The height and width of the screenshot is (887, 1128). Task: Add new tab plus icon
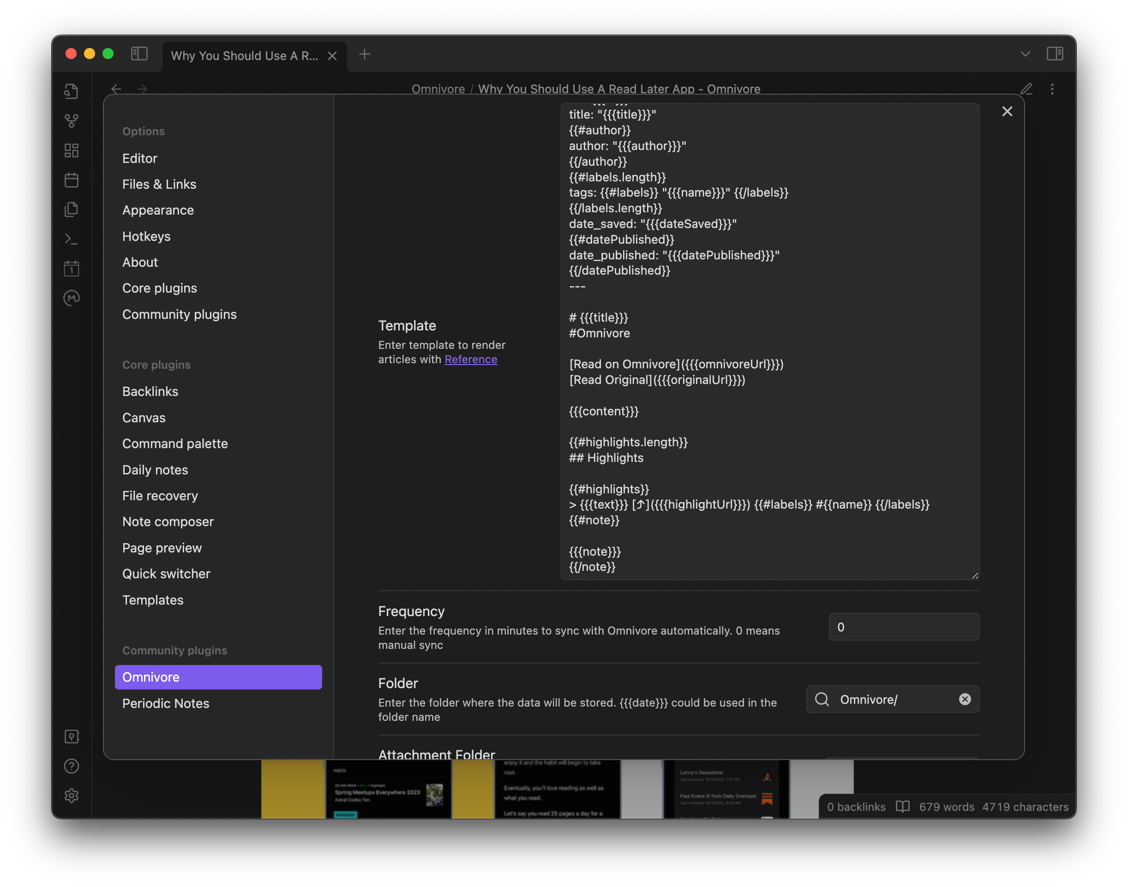pos(365,54)
